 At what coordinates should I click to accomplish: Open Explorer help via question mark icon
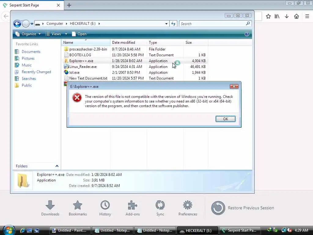pos(247,34)
